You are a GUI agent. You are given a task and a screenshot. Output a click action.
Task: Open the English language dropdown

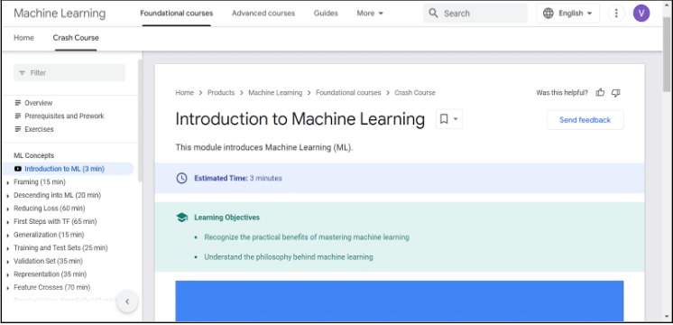[x=567, y=14]
